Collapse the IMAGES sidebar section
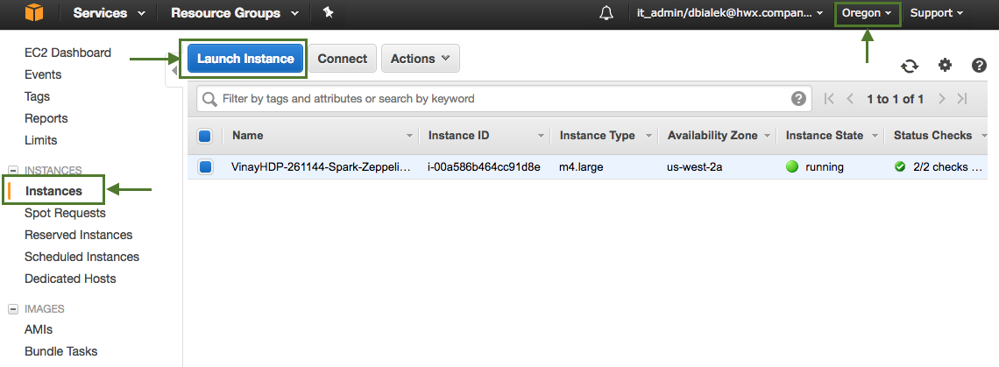Screen dimensions: 999x367 coord(13,309)
